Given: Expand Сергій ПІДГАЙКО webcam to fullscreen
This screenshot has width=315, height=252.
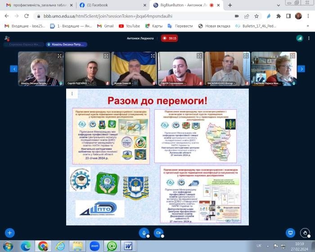Looking at the screenshot, I should 106,56.
